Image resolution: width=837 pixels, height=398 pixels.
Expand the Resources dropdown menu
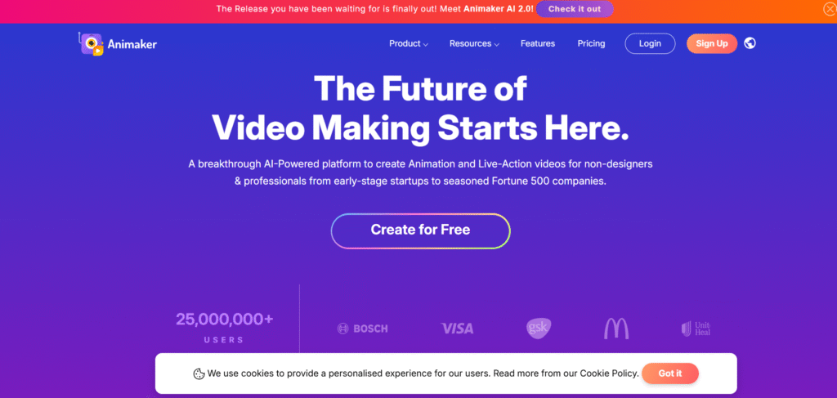click(474, 44)
